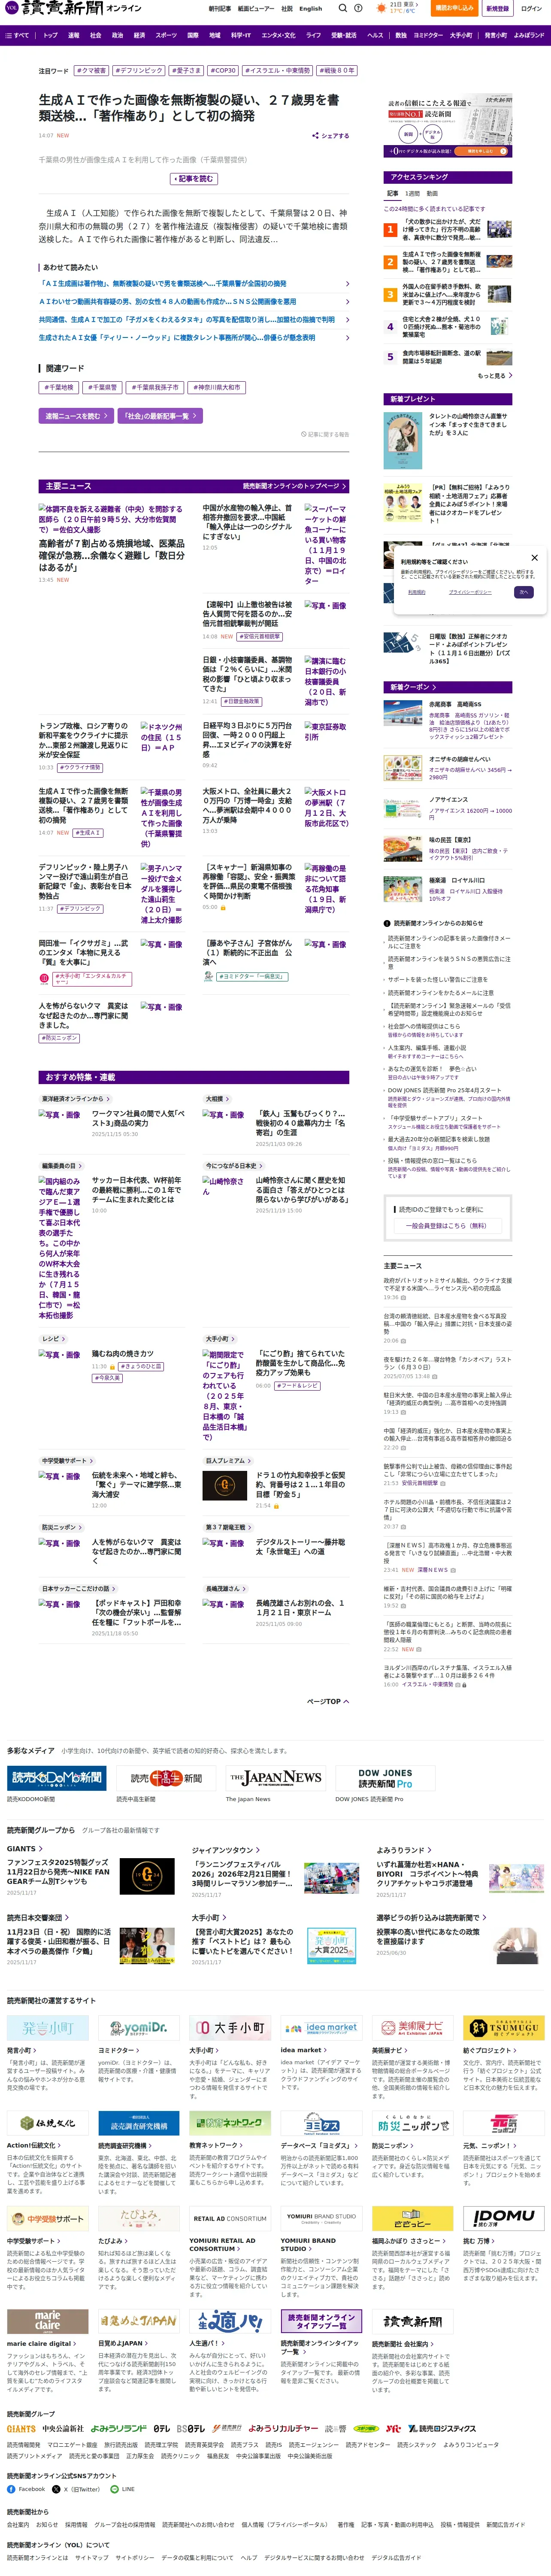Image resolution: width=551 pixels, height=2576 pixels.
Task: Click the DOW JONES 読売新聞 Pro logo
Action: [x=385, y=1777]
